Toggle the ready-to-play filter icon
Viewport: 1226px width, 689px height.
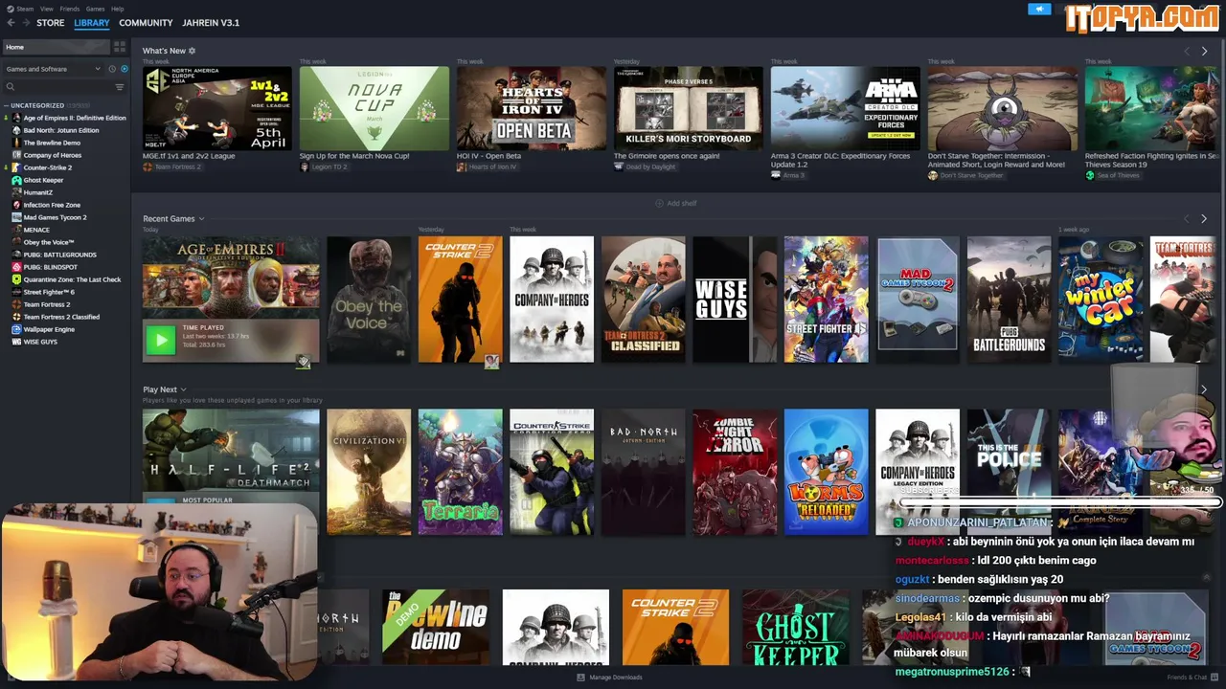pos(124,69)
